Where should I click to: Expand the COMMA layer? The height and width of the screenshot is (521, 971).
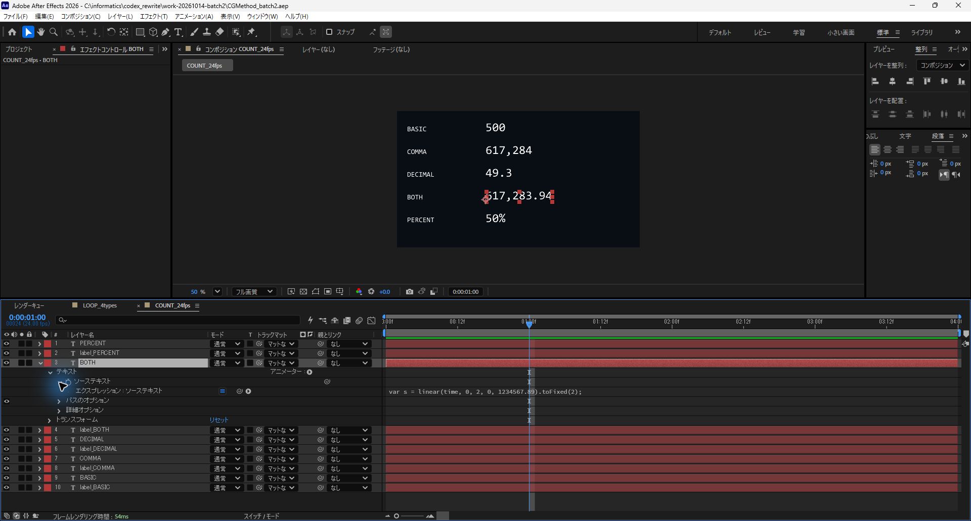(39, 459)
